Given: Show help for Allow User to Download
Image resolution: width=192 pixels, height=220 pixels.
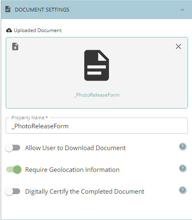Looking at the screenshot, I should tap(183, 147).
